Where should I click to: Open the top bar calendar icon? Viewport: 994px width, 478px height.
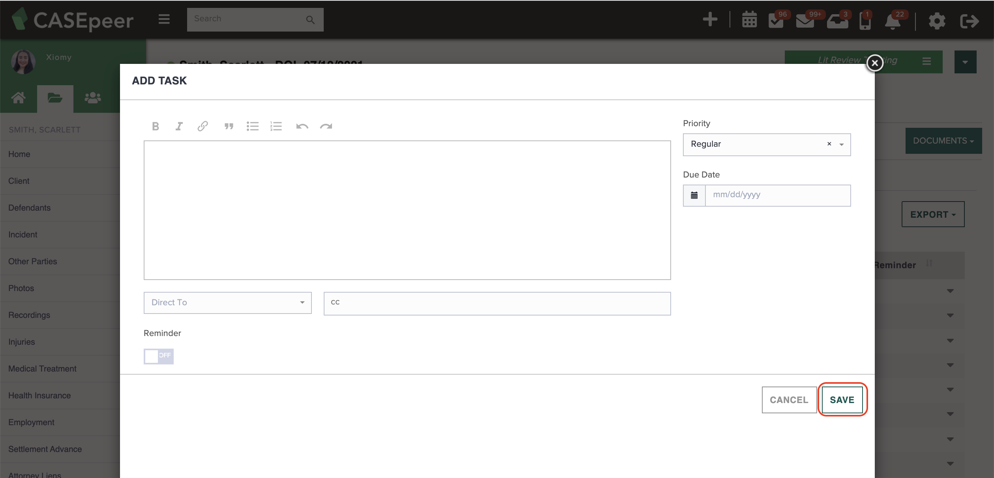749,19
